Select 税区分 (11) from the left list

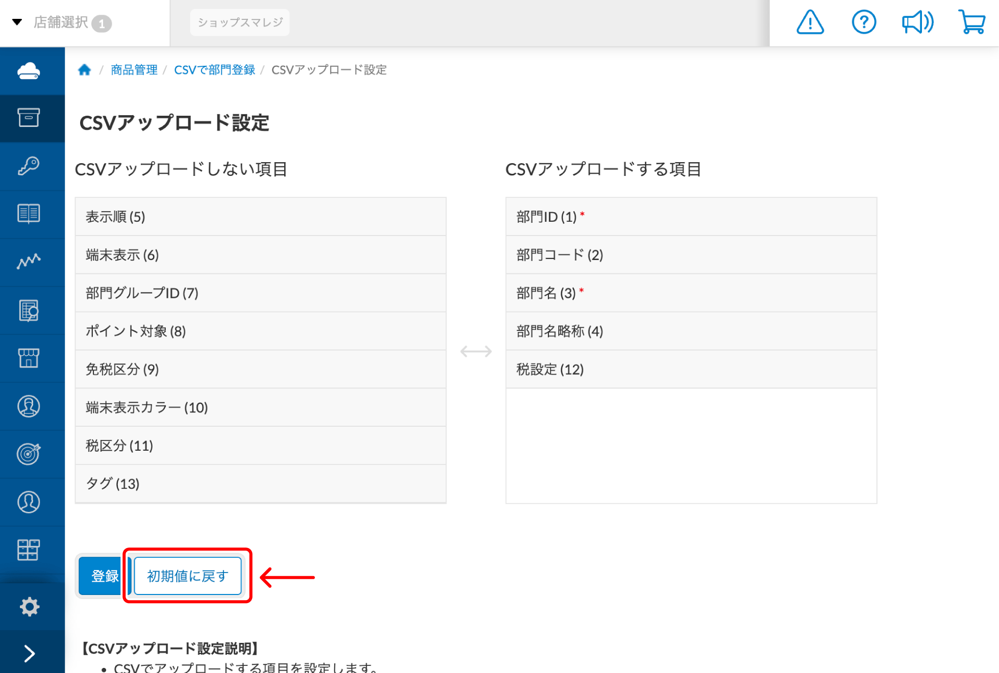[260, 445]
